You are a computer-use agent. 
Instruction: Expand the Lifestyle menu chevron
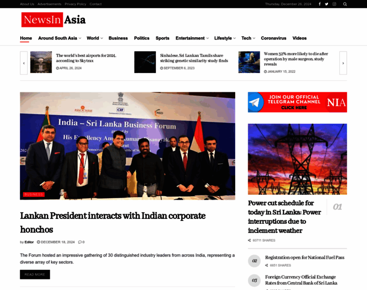[235, 38]
